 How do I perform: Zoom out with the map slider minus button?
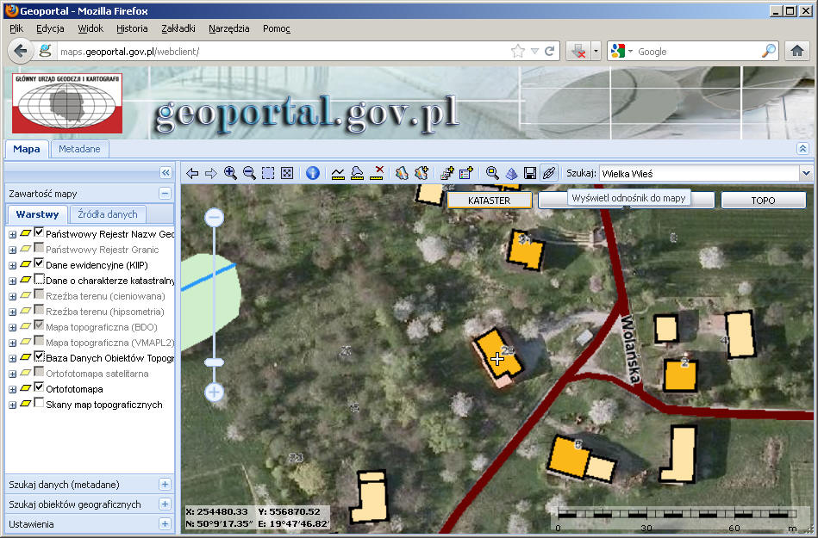coord(214,217)
